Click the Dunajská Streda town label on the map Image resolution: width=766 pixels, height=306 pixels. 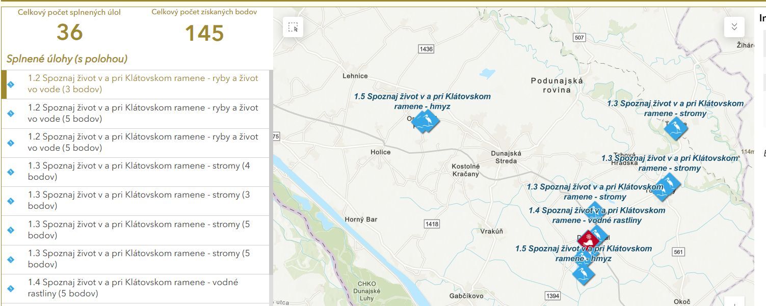click(506, 157)
